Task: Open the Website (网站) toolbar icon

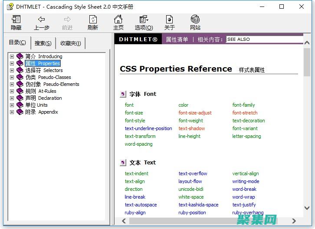Action: click(195, 20)
